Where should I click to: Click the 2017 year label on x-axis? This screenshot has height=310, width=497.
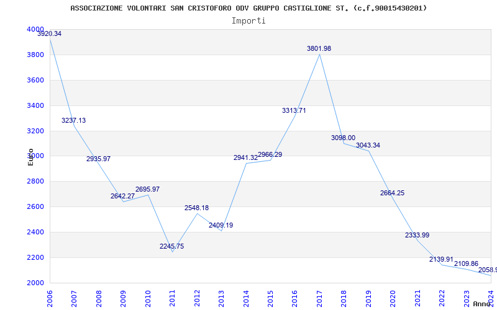(x=319, y=298)
